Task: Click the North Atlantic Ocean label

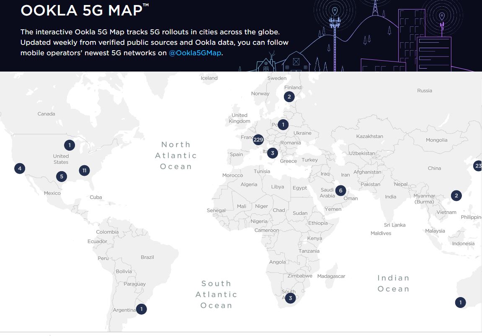Action: pyautogui.click(x=176, y=155)
